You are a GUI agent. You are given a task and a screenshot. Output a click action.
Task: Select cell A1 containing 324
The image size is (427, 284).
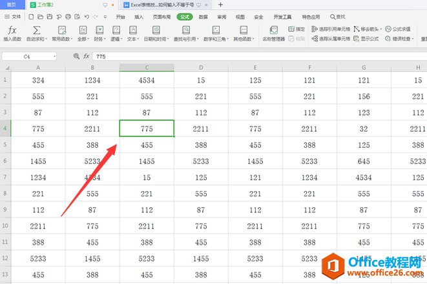(x=38, y=80)
